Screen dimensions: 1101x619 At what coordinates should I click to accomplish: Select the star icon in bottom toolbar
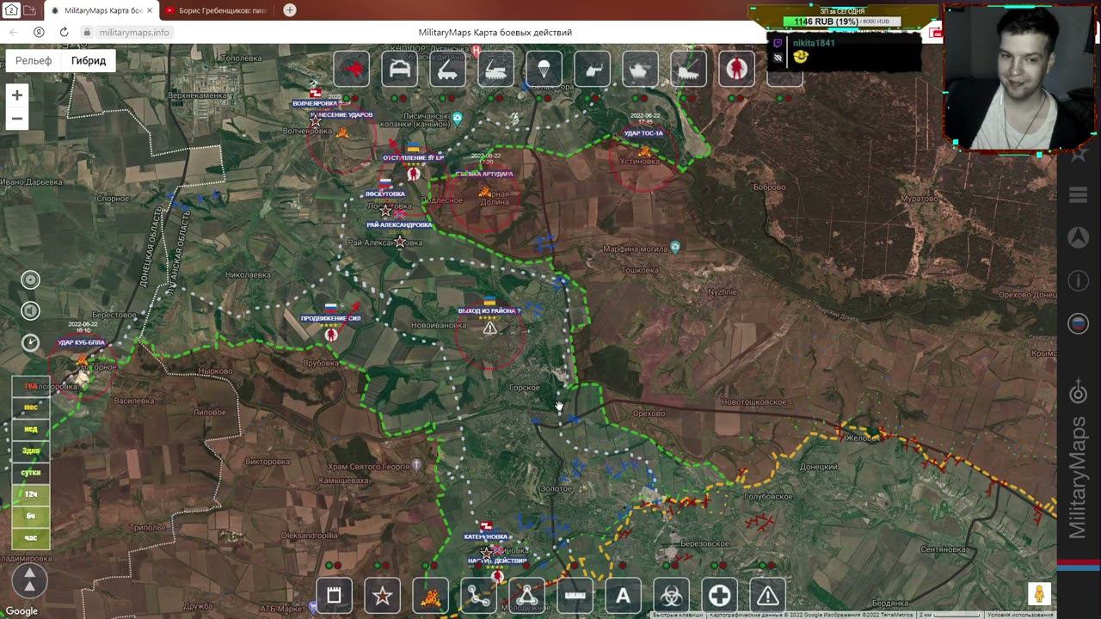[383, 595]
